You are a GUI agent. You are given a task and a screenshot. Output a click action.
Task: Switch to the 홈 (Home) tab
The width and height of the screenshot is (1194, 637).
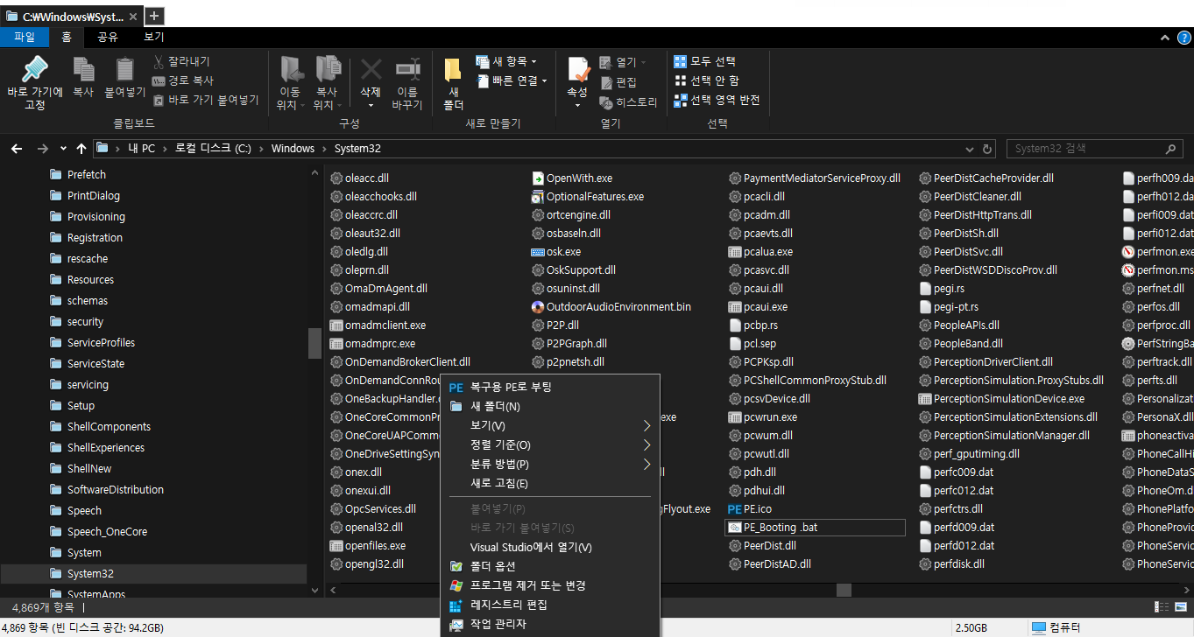click(x=67, y=37)
